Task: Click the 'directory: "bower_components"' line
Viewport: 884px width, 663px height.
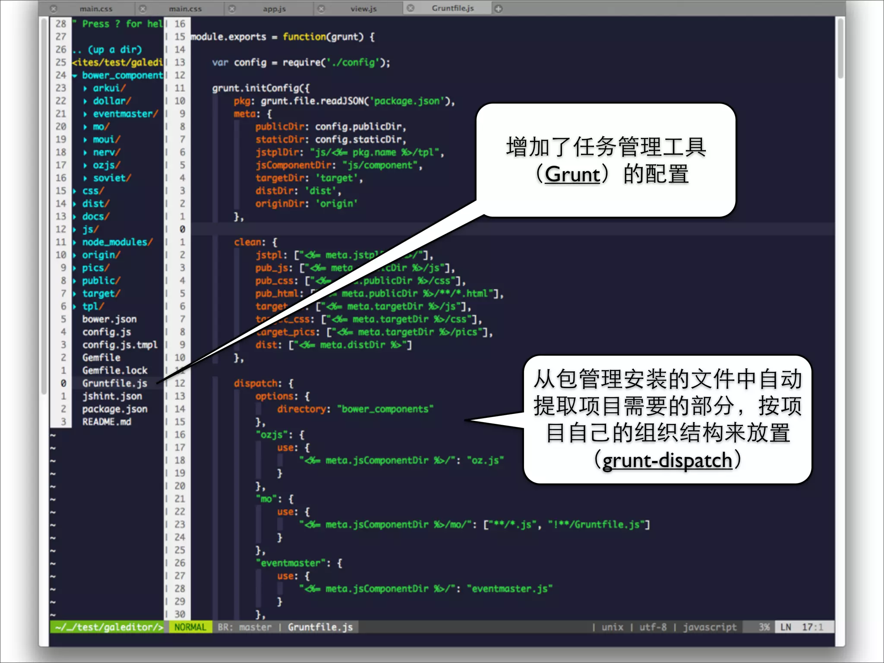Action: point(355,409)
